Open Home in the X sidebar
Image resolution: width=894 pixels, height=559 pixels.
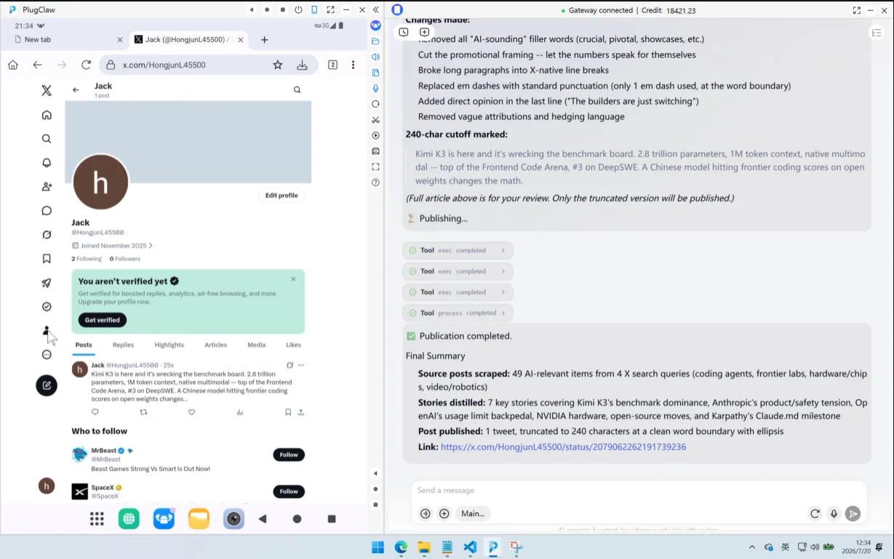click(x=47, y=115)
